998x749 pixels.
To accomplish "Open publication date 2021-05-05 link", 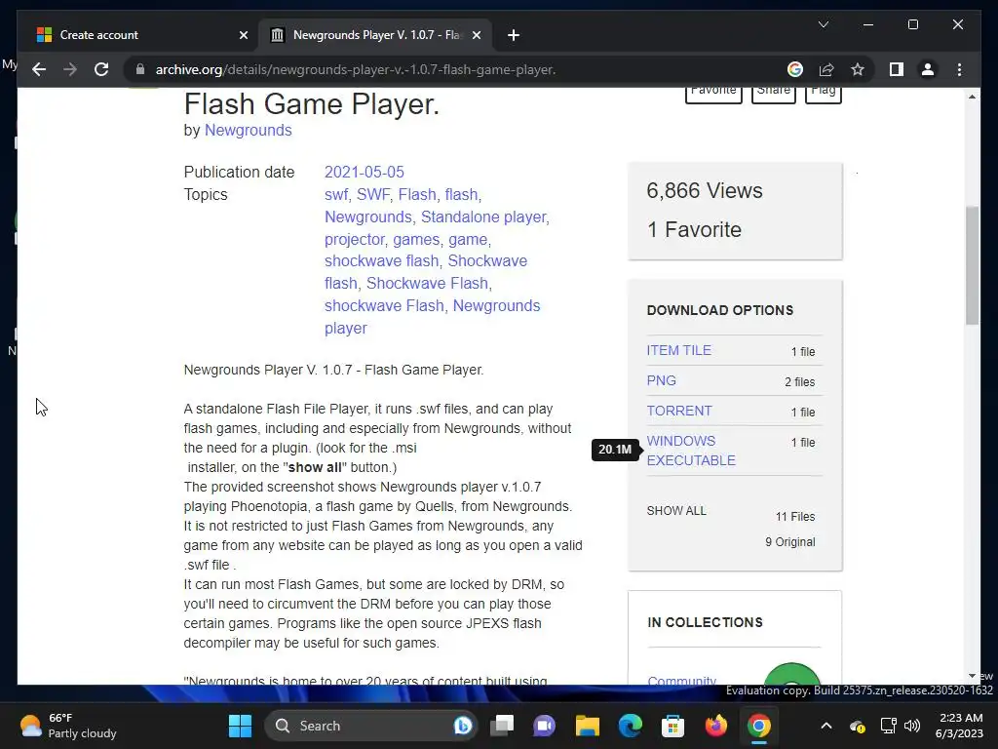I will (365, 172).
